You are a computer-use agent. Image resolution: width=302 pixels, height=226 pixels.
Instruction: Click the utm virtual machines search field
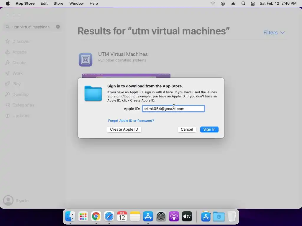(32, 27)
